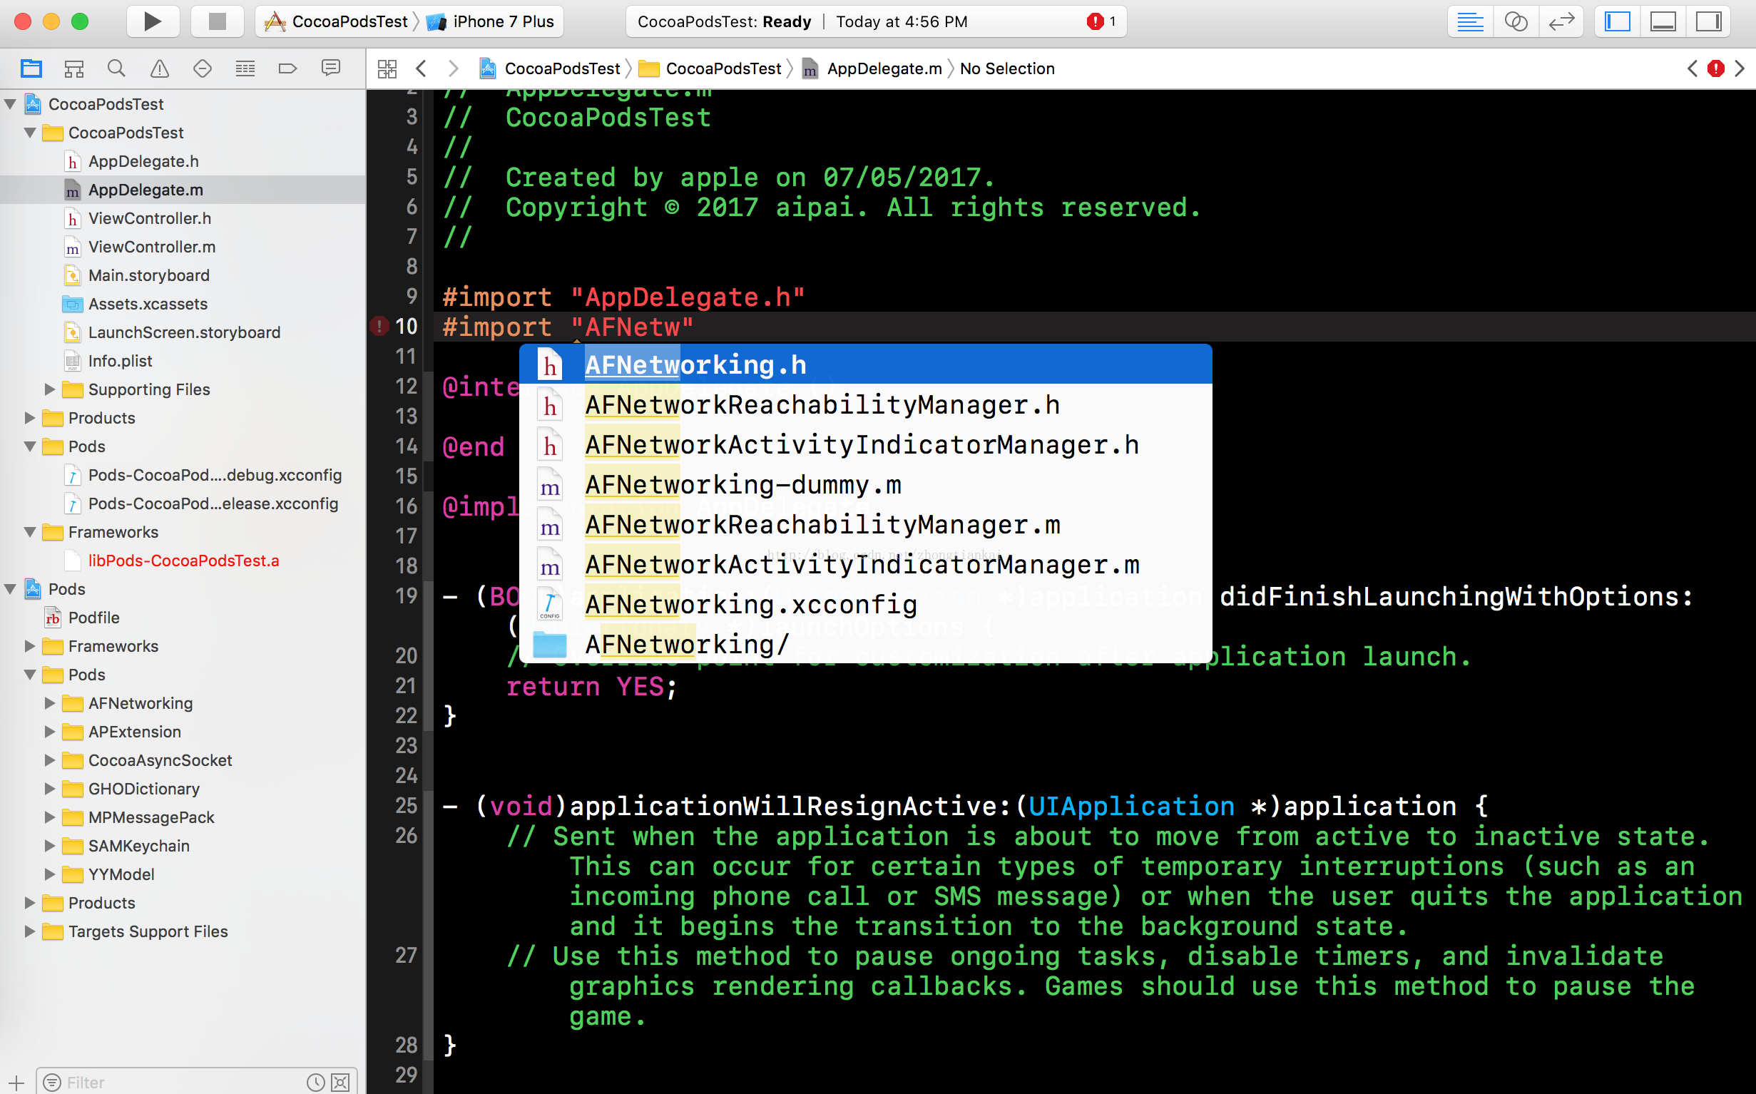Open the Find navigator magnifier icon
The height and width of the screenshot is (1094, 1756).
[x=116, y=68]
